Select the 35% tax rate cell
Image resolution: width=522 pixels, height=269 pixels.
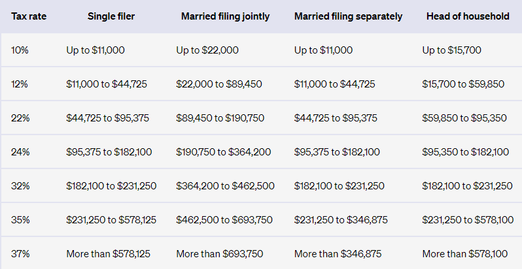[x=20, y=219]
